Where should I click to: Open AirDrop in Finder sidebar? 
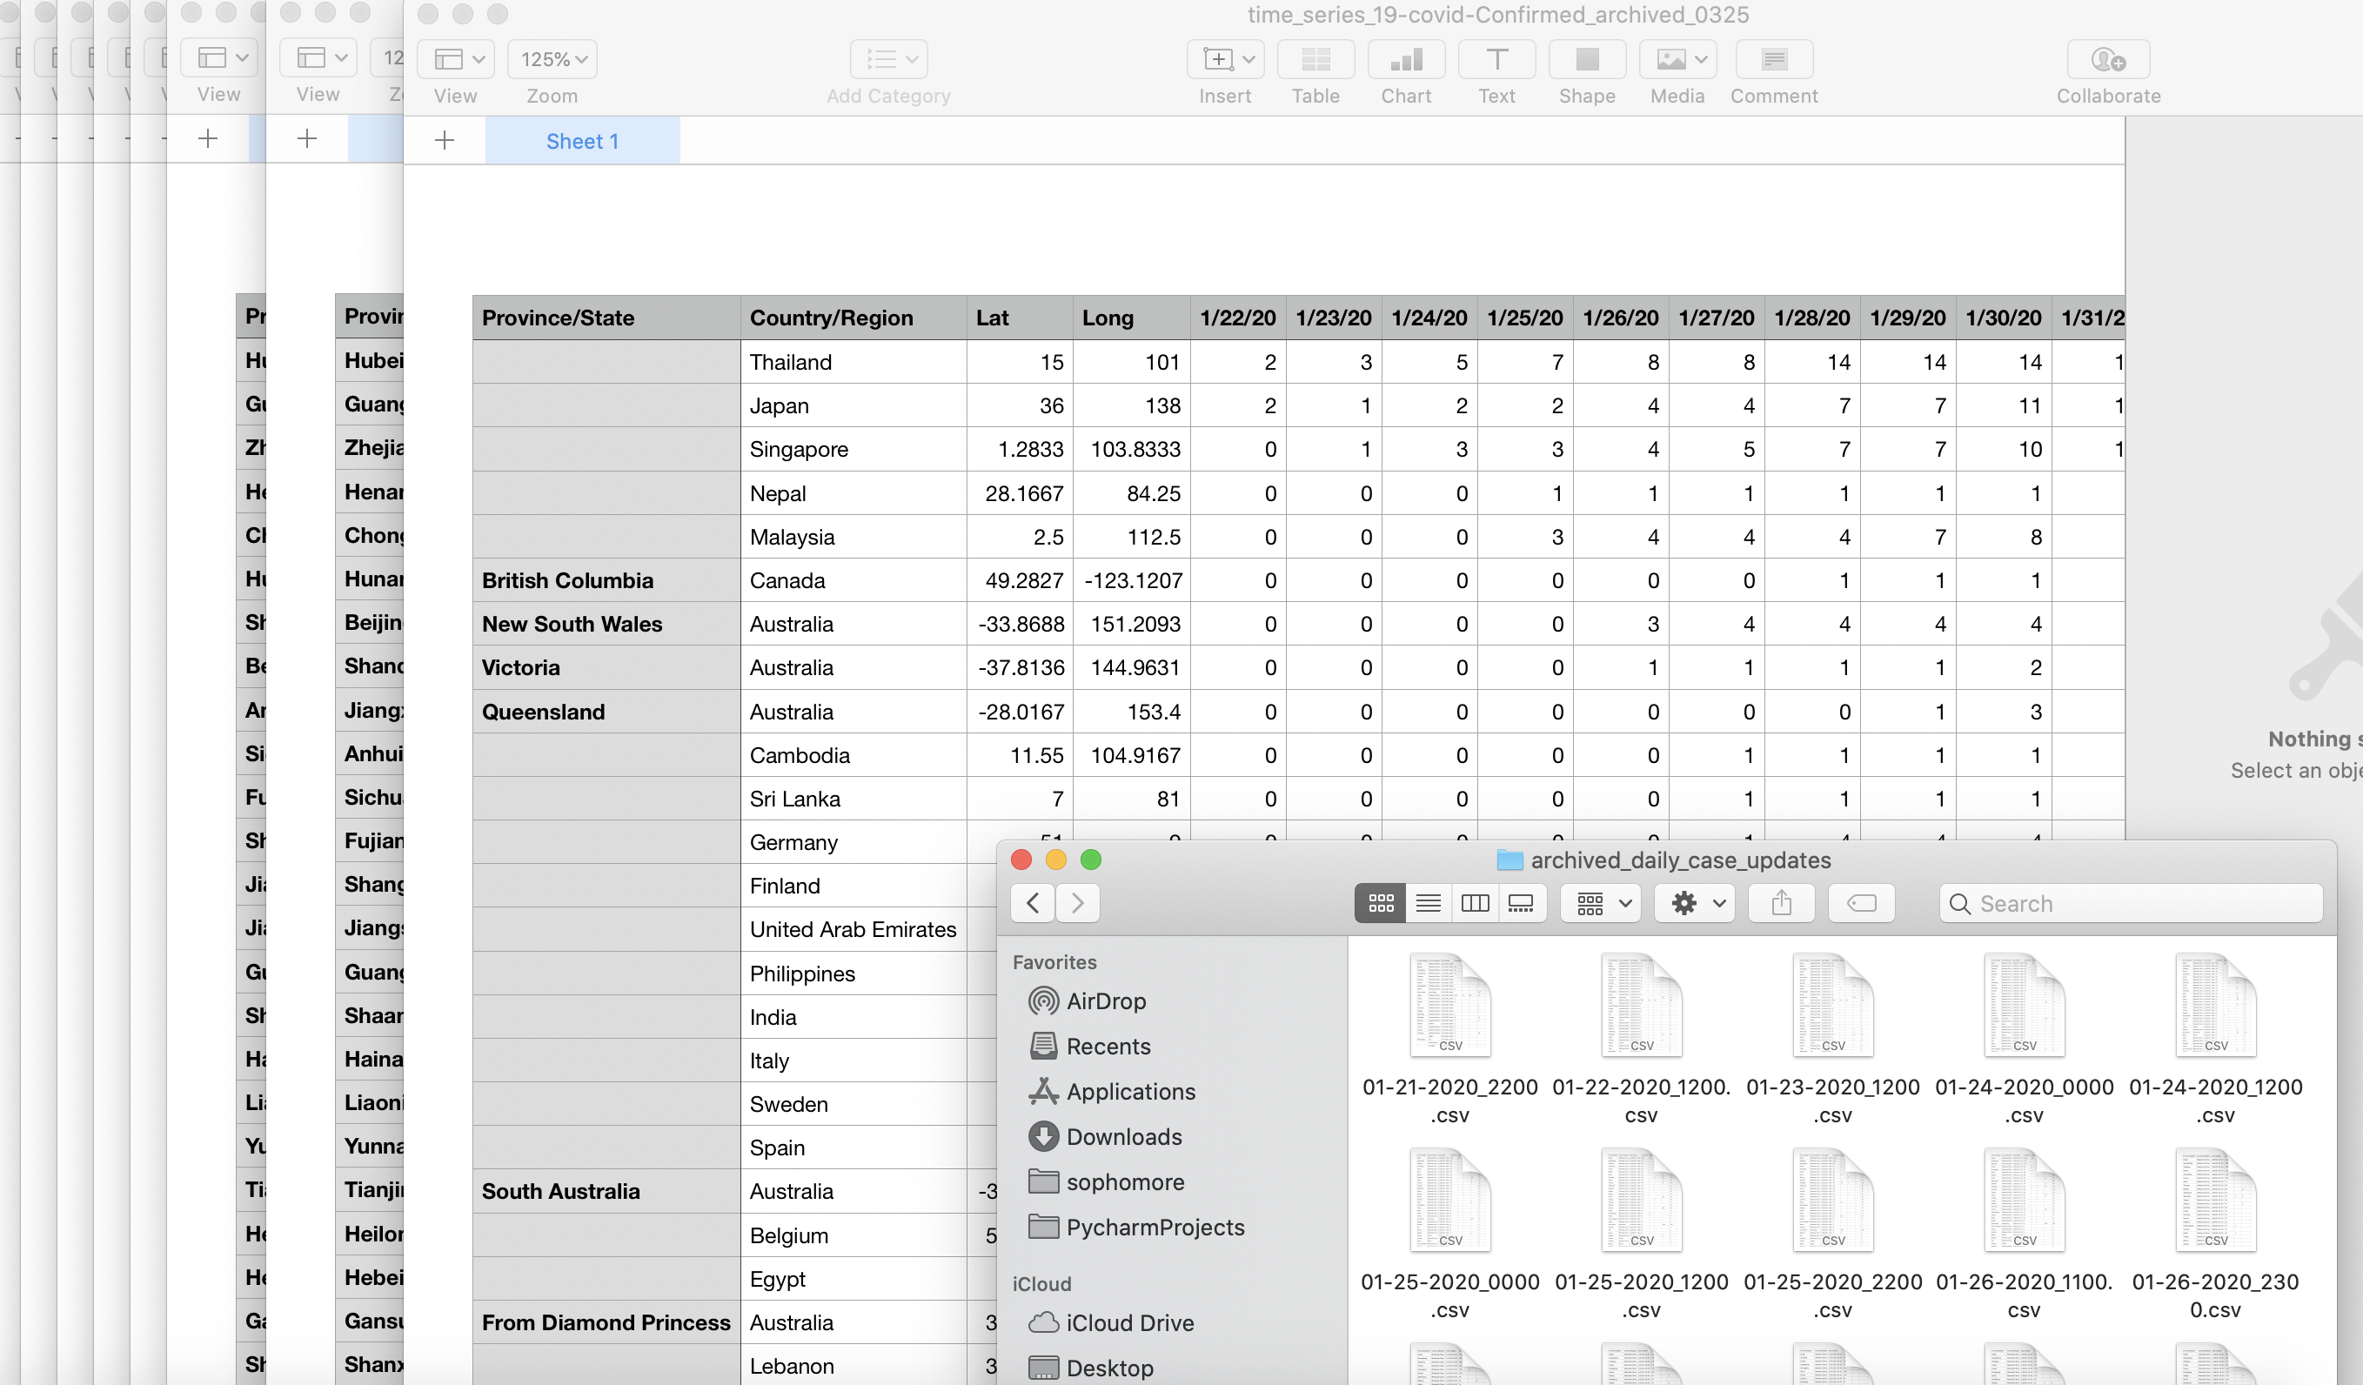click(1088, 1000)
